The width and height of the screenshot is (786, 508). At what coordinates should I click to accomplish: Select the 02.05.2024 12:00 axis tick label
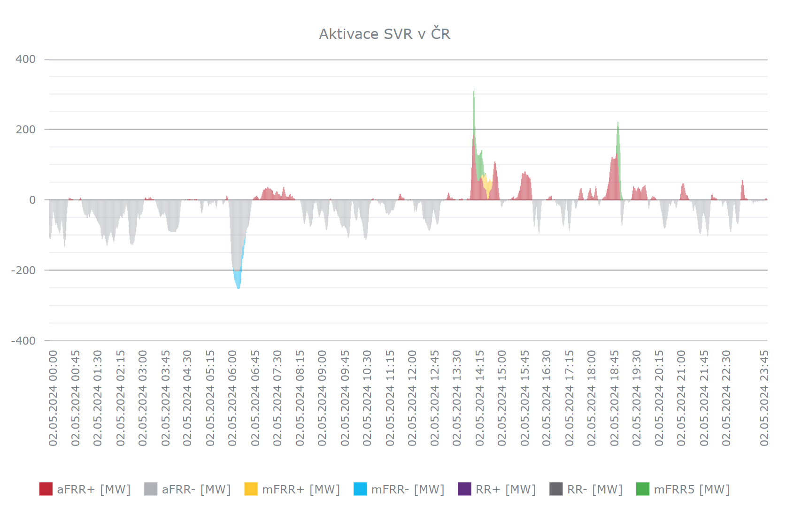(x=412, y=398)
